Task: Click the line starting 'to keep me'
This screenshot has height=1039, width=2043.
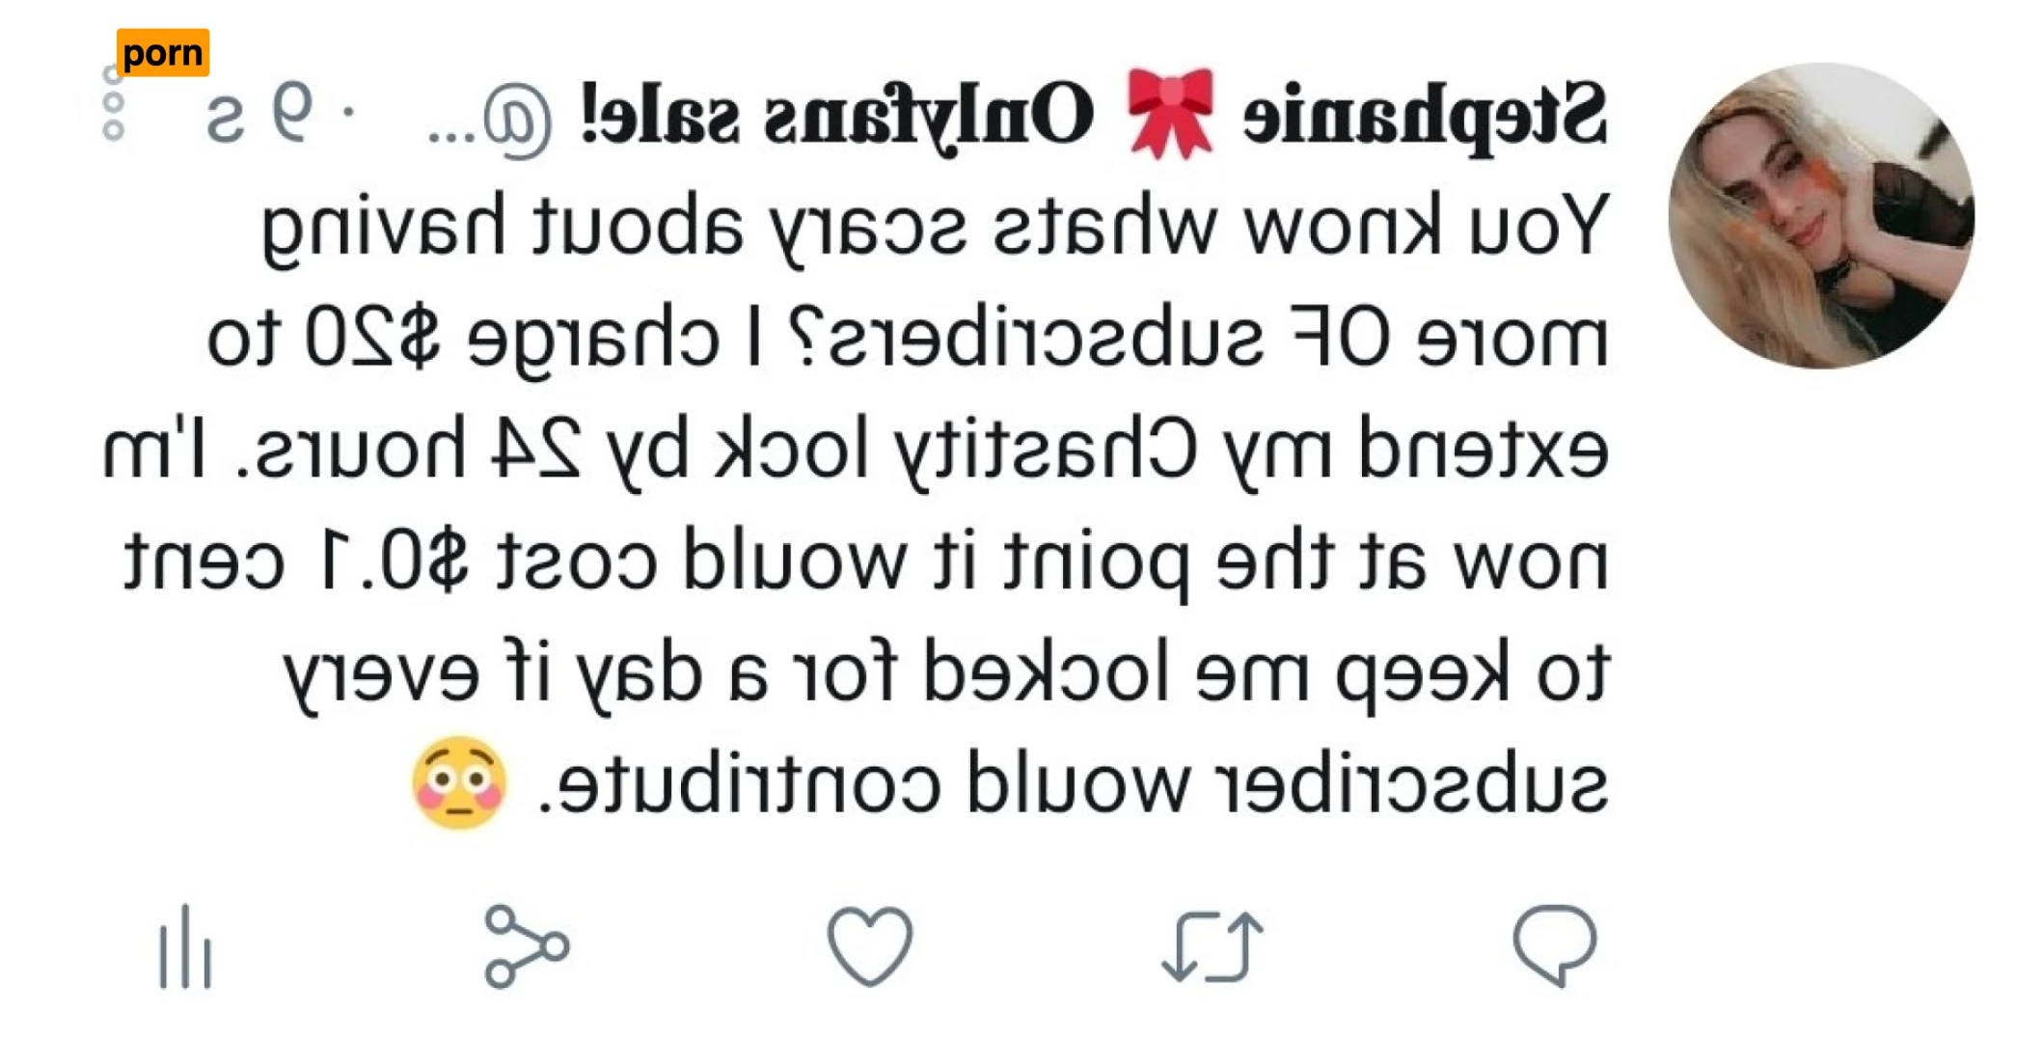Action: click(946, 674)
